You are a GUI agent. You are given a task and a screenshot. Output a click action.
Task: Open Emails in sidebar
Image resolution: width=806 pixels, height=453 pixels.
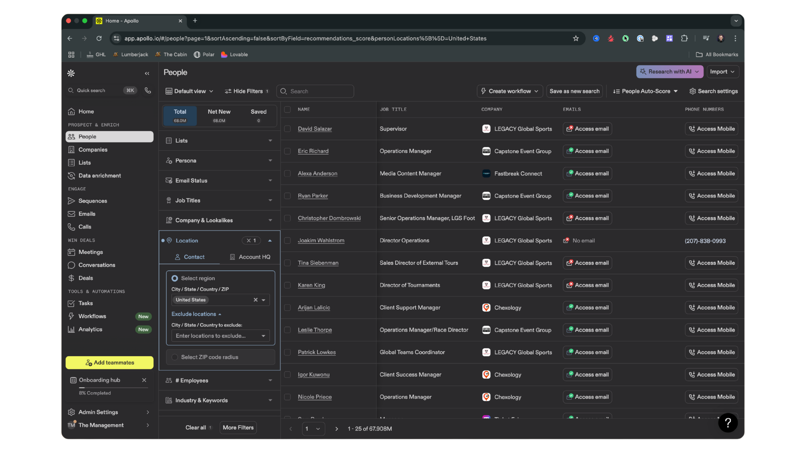110,214
